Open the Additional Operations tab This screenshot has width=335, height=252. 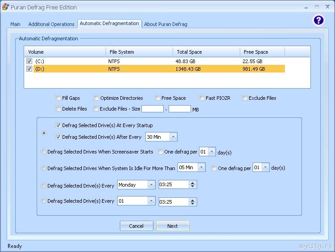(51, 24)
